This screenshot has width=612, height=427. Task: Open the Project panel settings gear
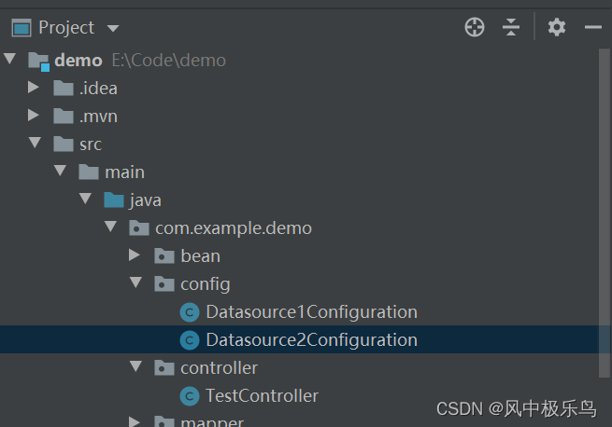[x=557, y=27]
